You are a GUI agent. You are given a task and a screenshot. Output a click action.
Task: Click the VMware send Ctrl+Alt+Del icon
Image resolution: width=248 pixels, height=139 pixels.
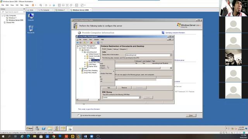click(x=41, y=5)
